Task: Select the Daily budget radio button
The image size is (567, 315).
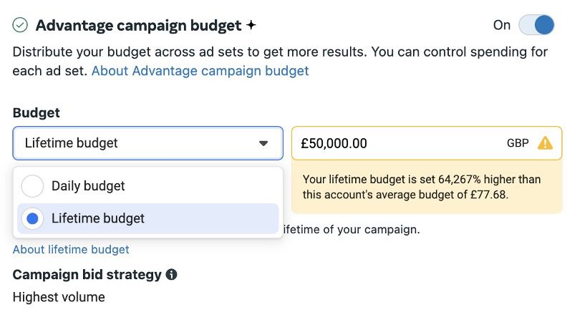Action: (x=32, y=186)
